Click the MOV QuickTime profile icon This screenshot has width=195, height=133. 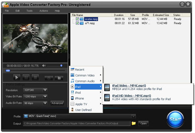click(26, 116)
